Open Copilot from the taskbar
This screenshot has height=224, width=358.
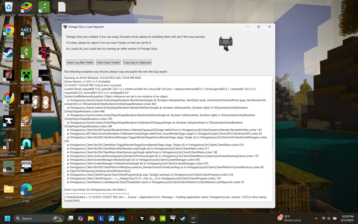coord(80,218)
